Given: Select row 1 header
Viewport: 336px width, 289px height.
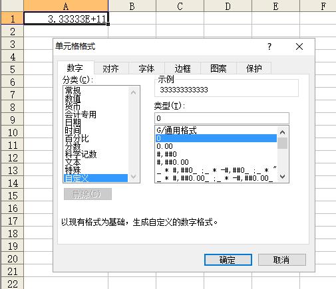Looking at the screenshot, I should (x=13, y=19).
